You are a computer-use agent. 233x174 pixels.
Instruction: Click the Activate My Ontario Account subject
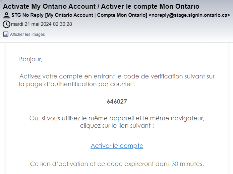[x=49, y=6]
